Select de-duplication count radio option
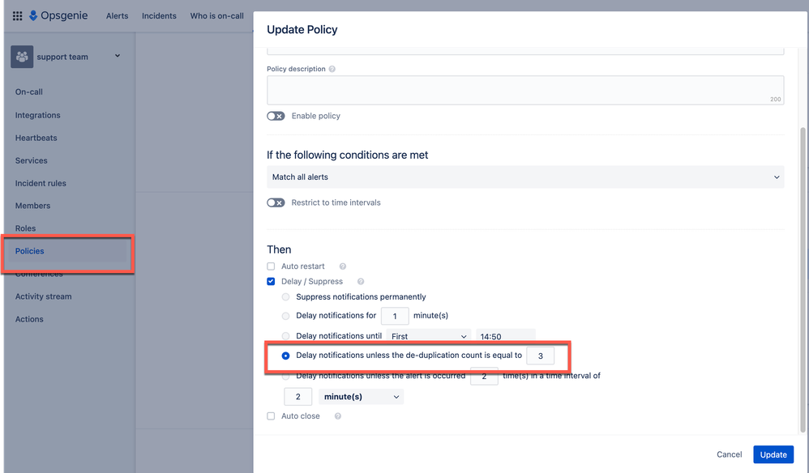Image resolution: width=809 pixels, height=473 pixels. pyautogui.click(x=285, y=356)
